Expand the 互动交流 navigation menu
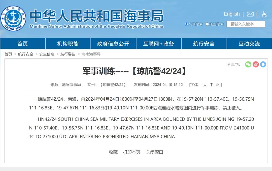This screenshot has height=171, width=272. point(249,44)
